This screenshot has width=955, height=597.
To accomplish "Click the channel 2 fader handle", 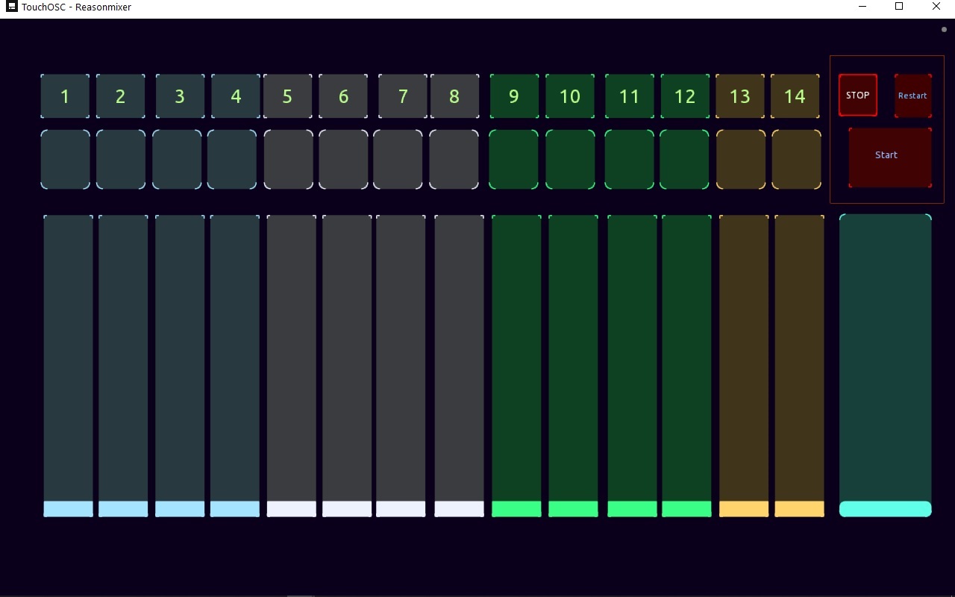I will [x=123, y=509].
